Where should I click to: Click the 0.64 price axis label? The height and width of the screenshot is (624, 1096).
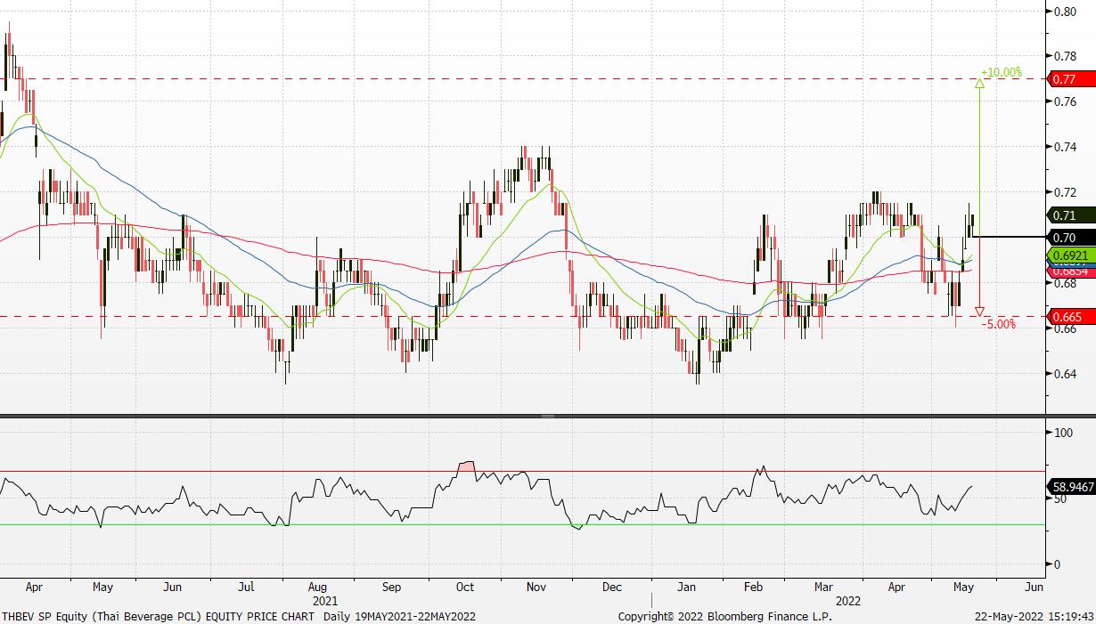1066,374
